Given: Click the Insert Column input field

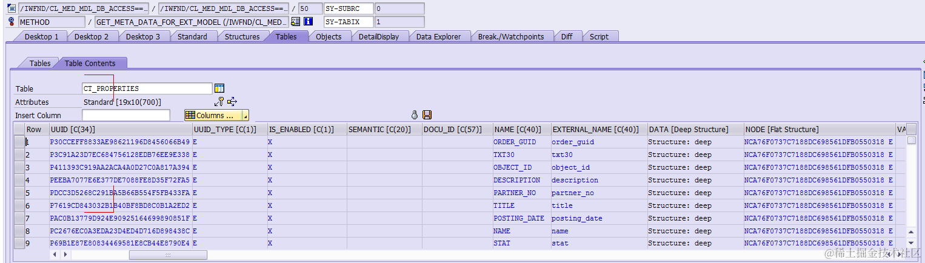Looking at the screenshot, I should [x=126, y=115].
